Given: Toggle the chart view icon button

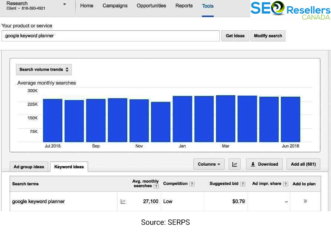Looking at the screenshot, I should [x=235, y=164].
